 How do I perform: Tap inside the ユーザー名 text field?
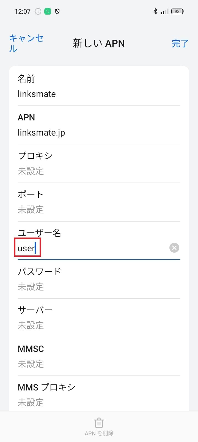82,248
